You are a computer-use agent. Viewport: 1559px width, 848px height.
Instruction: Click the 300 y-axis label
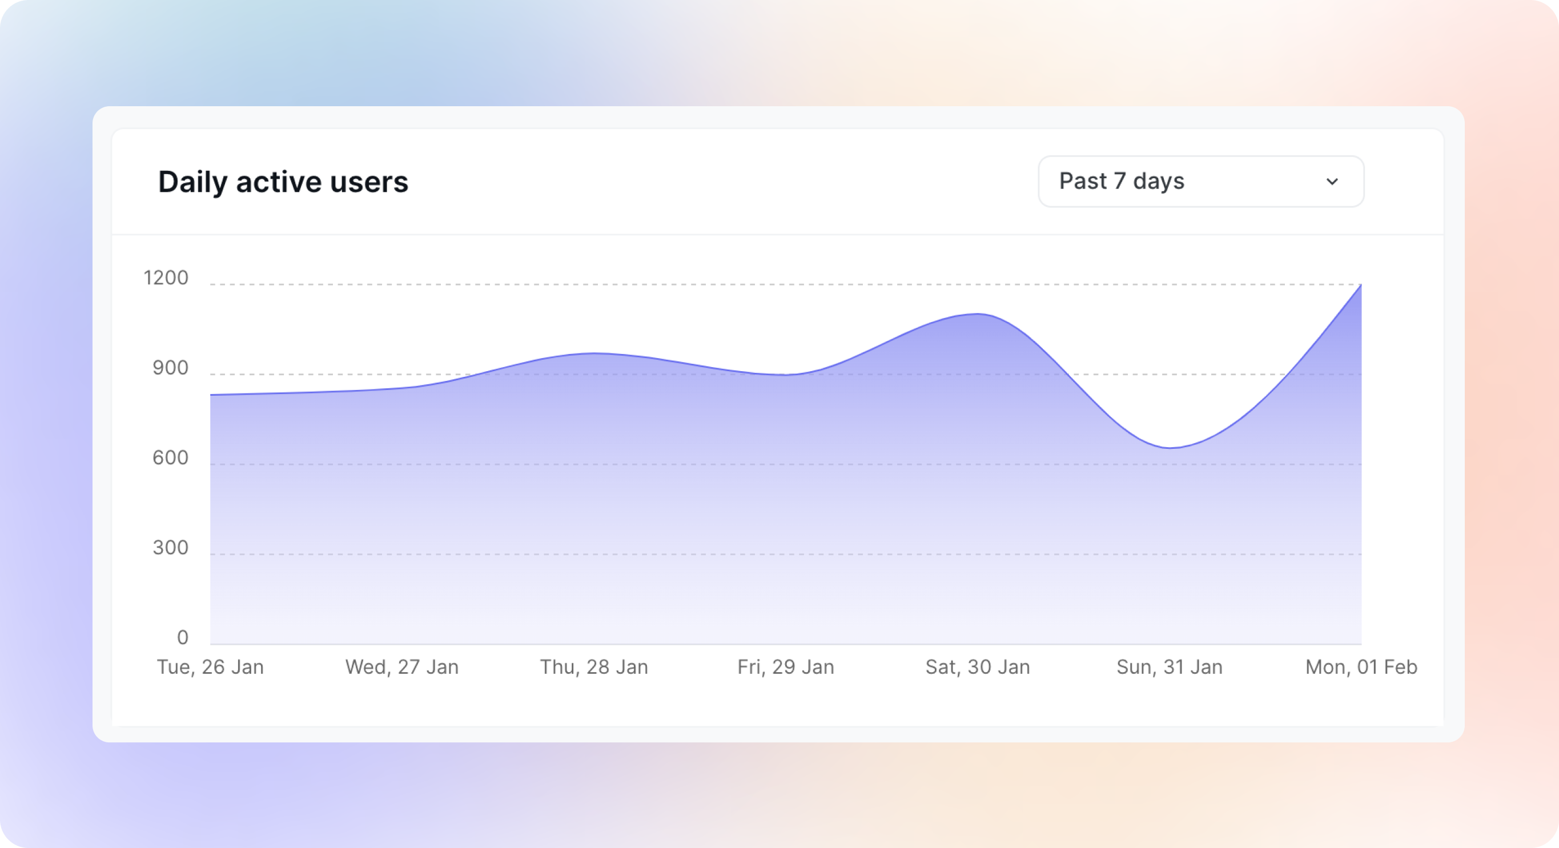[170, 548]
